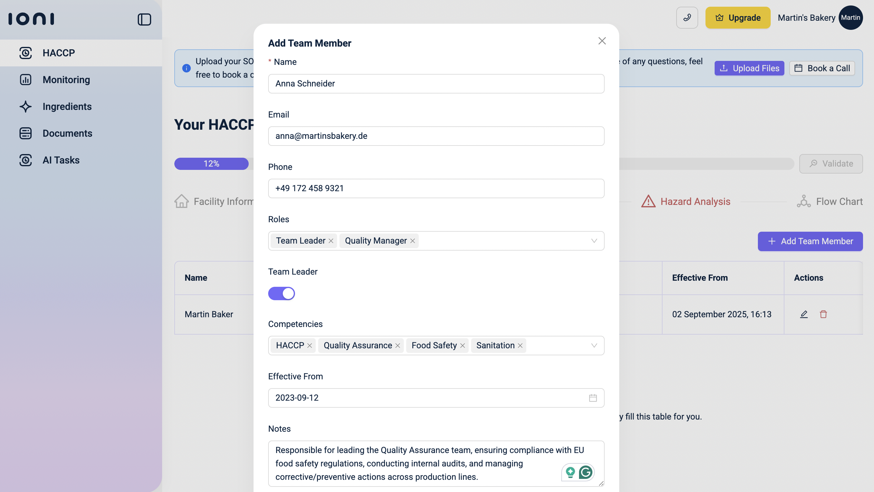
Task: Delete Martin Baker with trash icon
Action: coord(823,314)
